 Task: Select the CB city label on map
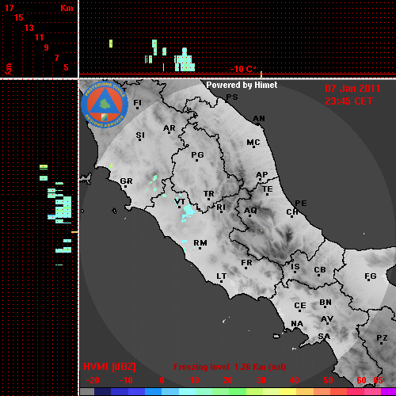320,270
